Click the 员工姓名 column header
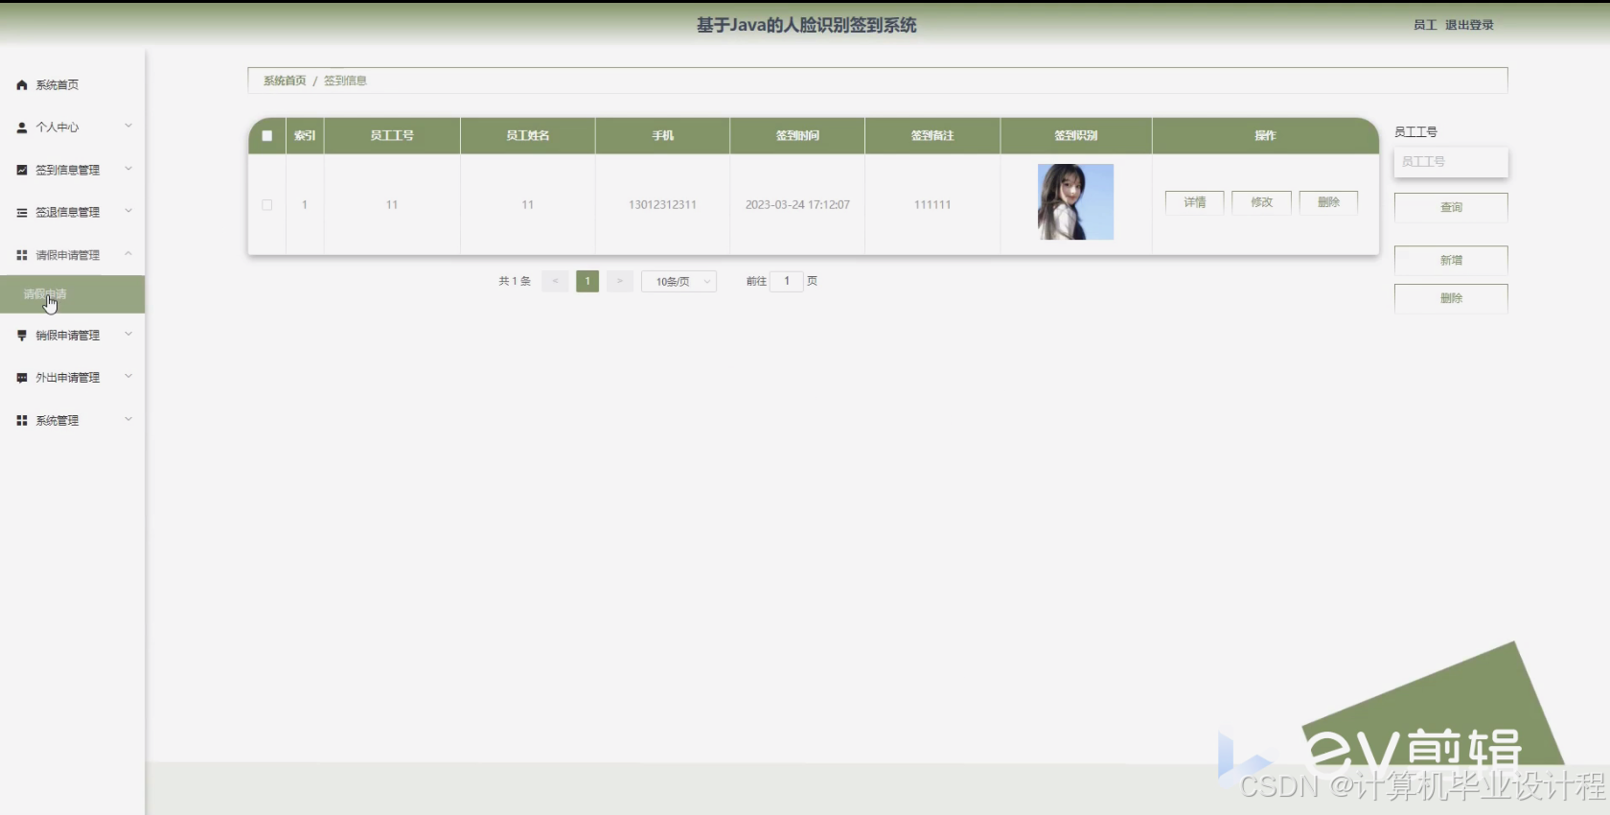 (x=528, y=136)
